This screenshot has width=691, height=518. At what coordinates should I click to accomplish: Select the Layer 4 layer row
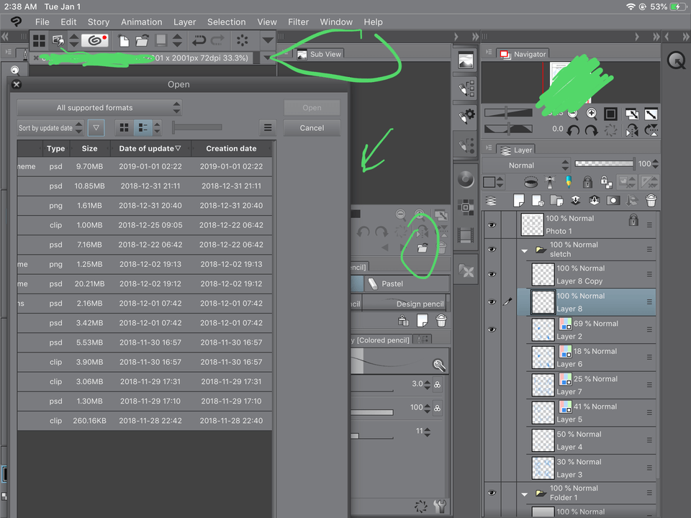click(591, 440)
